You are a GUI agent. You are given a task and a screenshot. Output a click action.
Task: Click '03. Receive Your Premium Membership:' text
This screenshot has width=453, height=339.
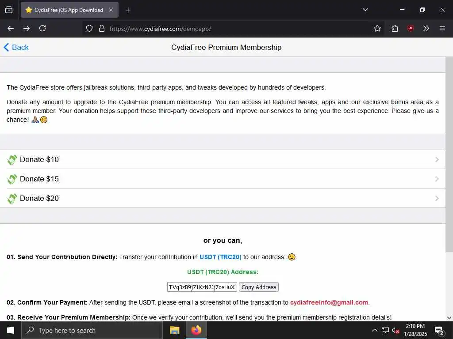coord(69,317)
